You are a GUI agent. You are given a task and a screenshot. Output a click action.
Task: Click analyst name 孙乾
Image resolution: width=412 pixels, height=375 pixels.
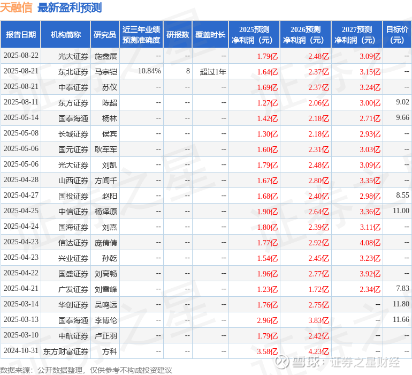pos(110,258)
